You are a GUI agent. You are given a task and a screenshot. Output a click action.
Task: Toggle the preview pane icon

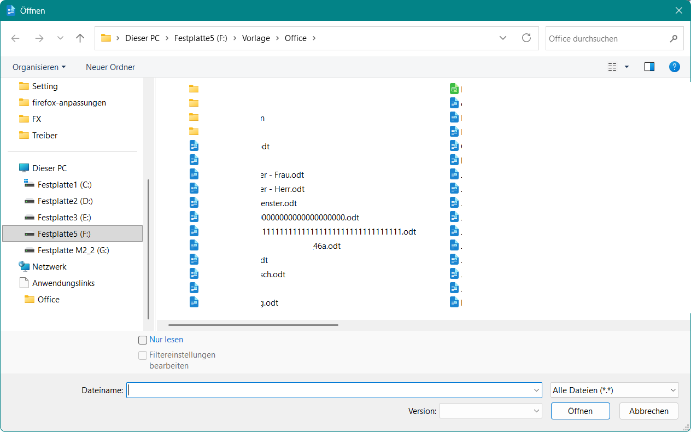[x=649, y=67]
